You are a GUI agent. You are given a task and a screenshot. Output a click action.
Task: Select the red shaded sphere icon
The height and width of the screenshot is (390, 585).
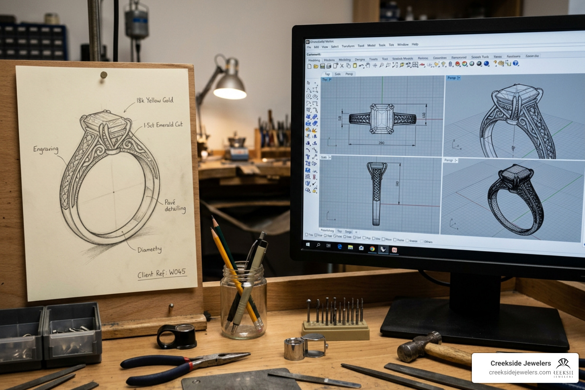coord(457,64)
